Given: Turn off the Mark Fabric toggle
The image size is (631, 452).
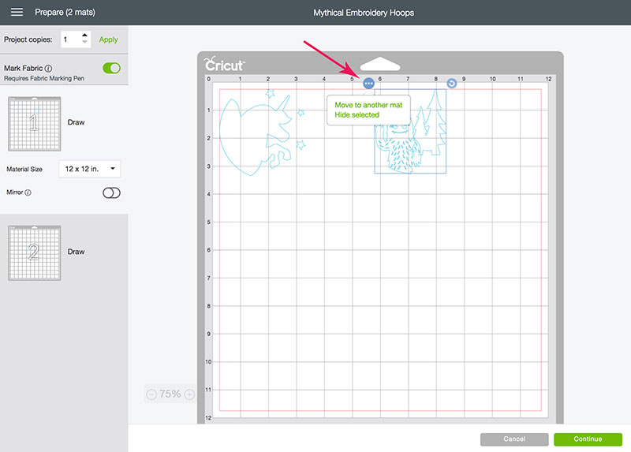Looking at the screenshot, I should tap(111, 68).
